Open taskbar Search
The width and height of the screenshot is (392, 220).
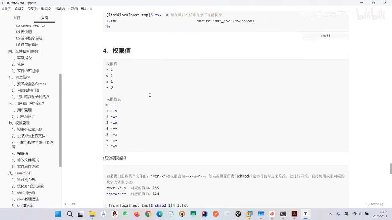click(x=70, y=214)
